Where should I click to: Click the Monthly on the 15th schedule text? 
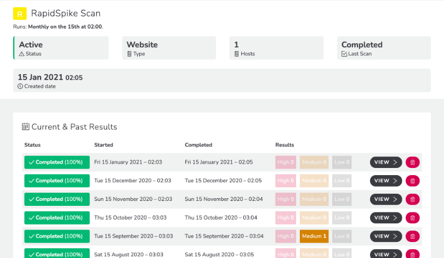pyautogui.click(x=65, y=27)
